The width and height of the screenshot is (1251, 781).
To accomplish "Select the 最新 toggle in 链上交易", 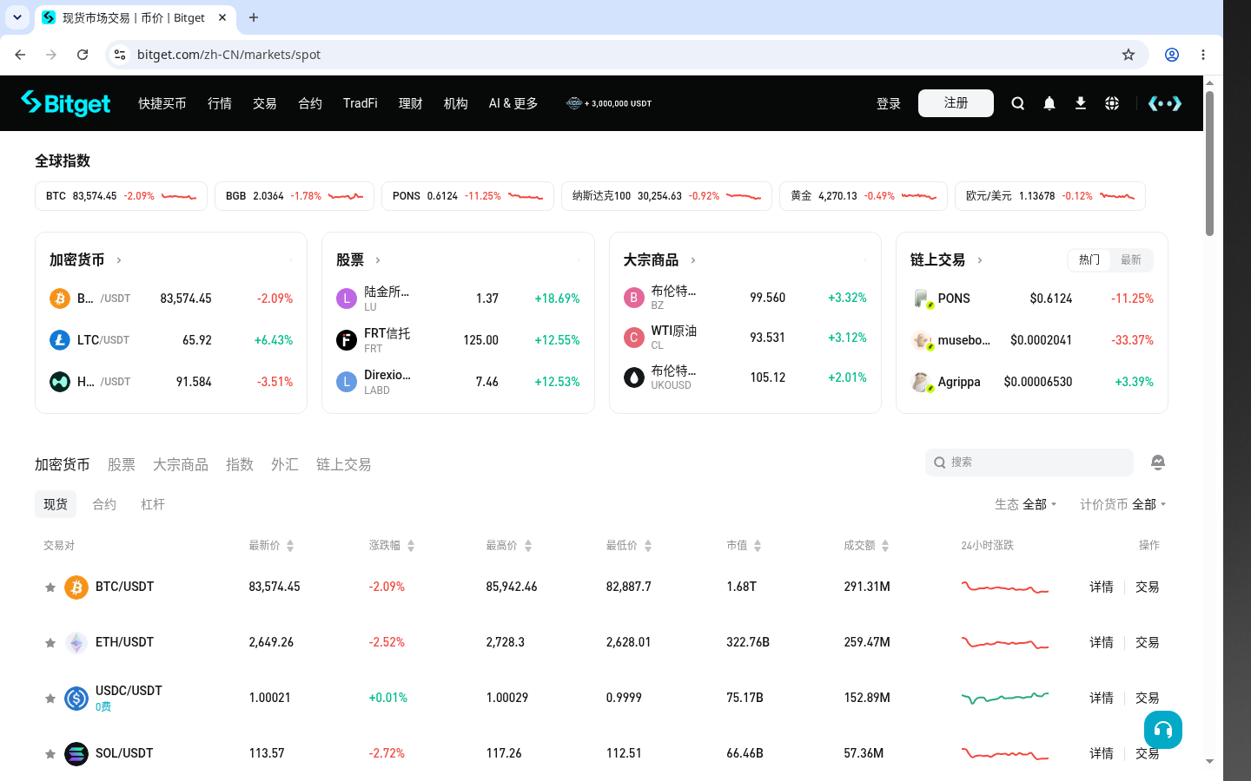I will coord(1131,259).
